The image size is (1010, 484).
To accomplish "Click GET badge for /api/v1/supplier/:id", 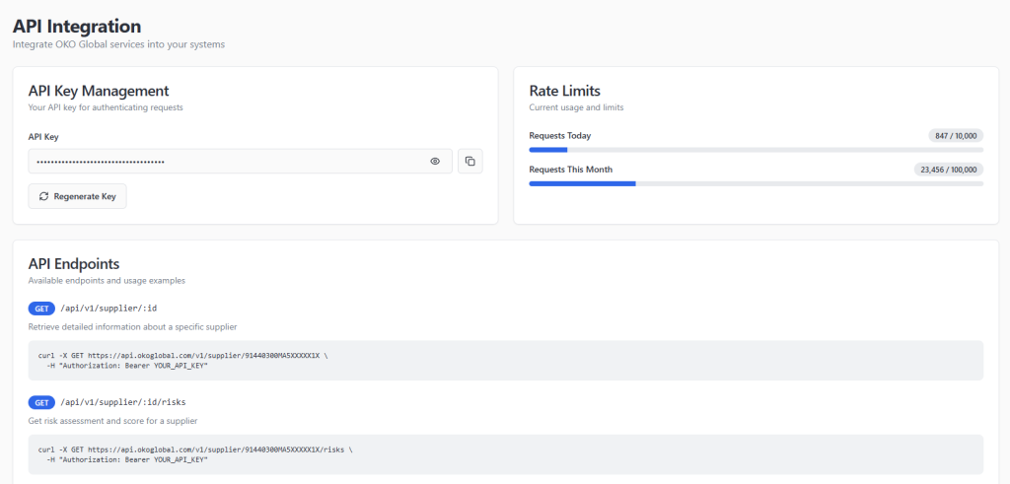I will pos(41,309).
